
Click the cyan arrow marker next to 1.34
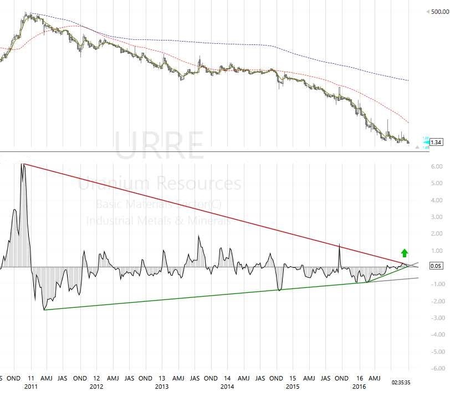point(425,141)
